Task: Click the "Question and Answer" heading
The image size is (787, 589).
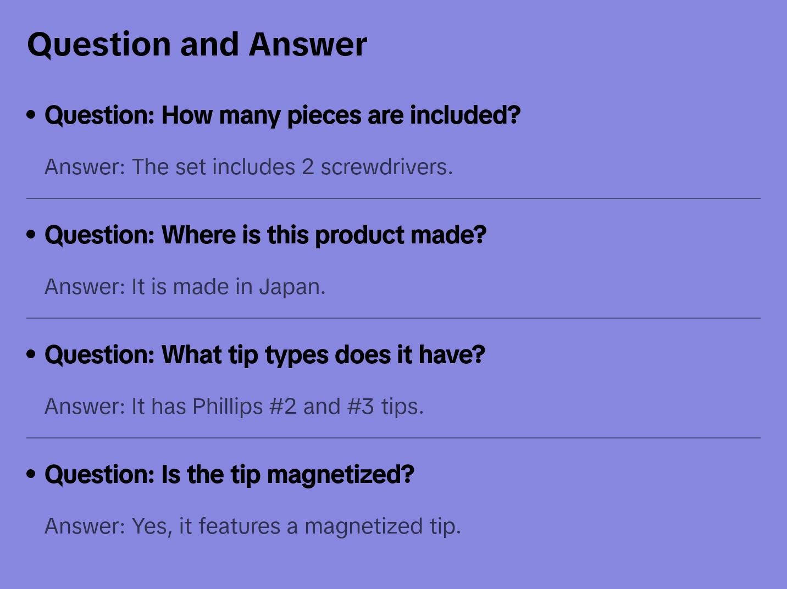Action: pos(197,44)
